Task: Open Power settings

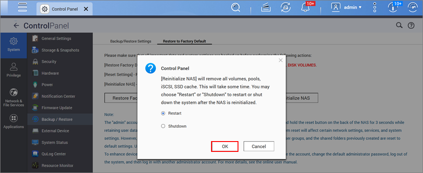Action: click(60, 85)
